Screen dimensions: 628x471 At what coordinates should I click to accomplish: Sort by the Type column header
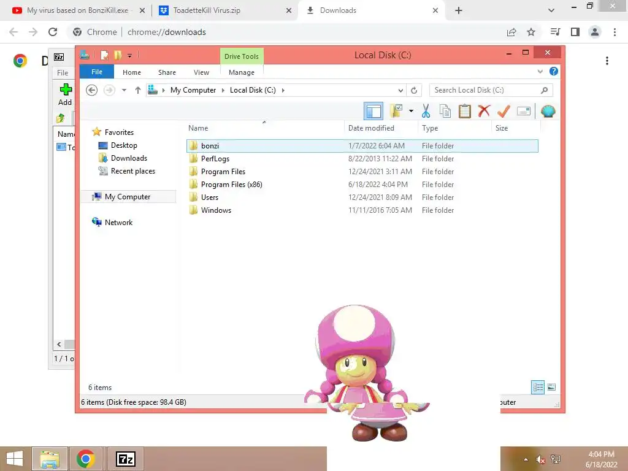click(x=430, y=128)
